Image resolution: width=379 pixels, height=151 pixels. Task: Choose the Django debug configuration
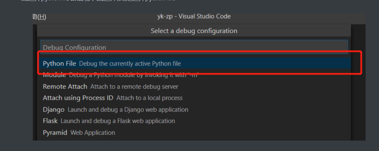click(54, 109)
